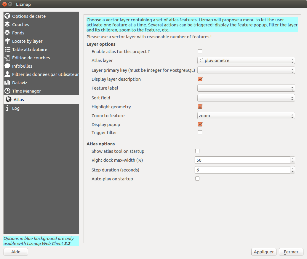Screen dimensions: 307x259
Task: Open the Dataviz section
Action: click(41, 82)
